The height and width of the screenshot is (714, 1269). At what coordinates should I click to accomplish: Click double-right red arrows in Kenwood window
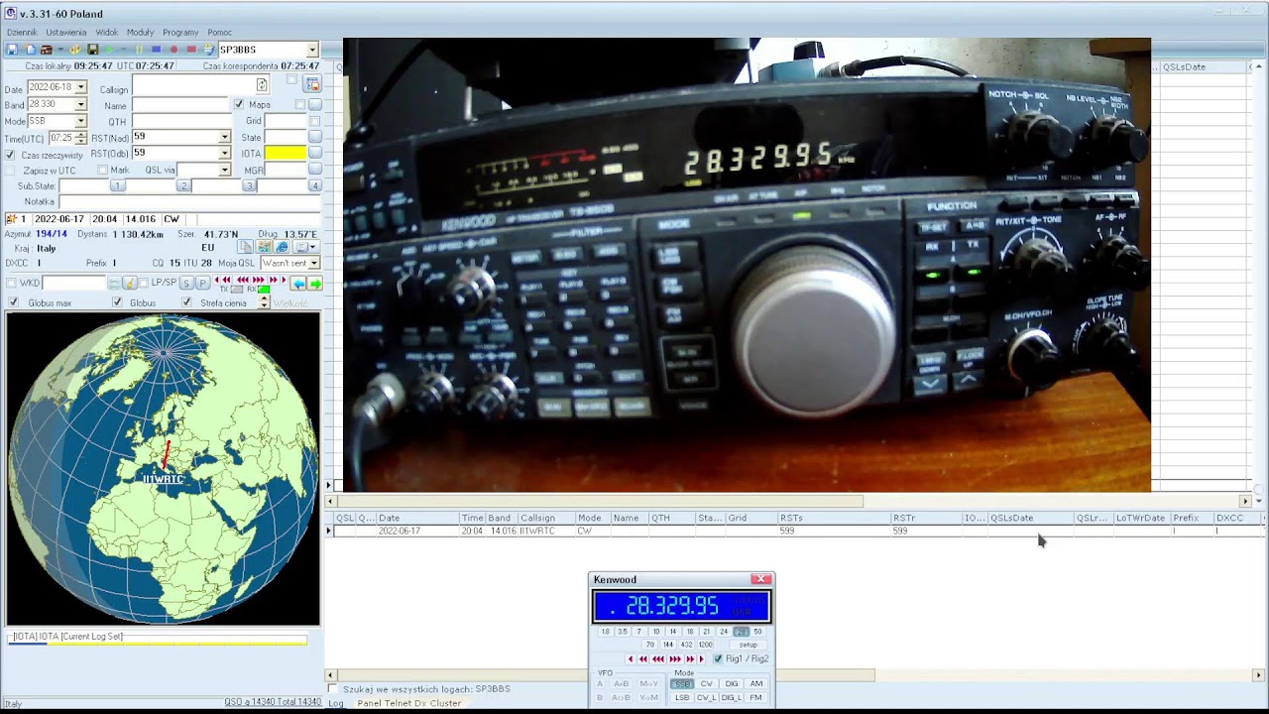click(690, 658)
